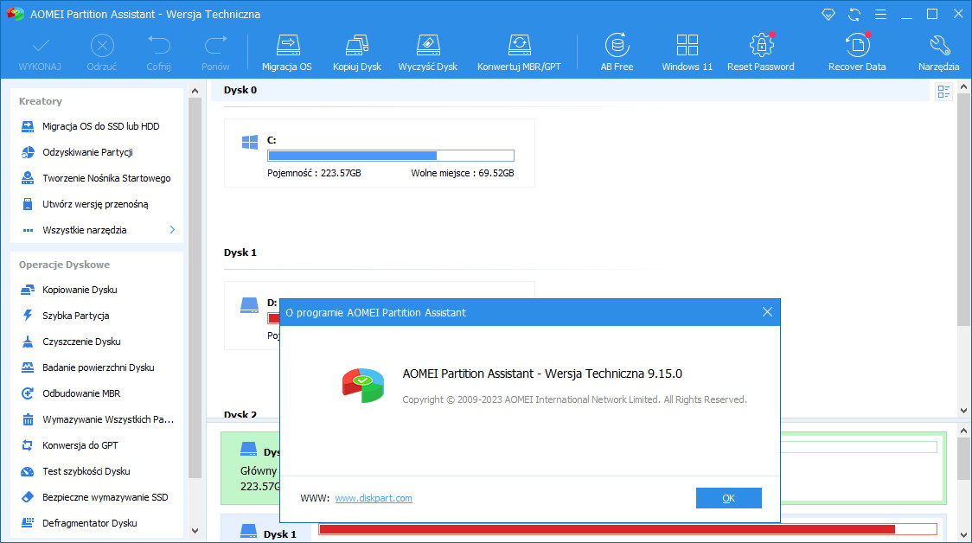Click bottom disk map scrollbar up arrow

point(963,431)
